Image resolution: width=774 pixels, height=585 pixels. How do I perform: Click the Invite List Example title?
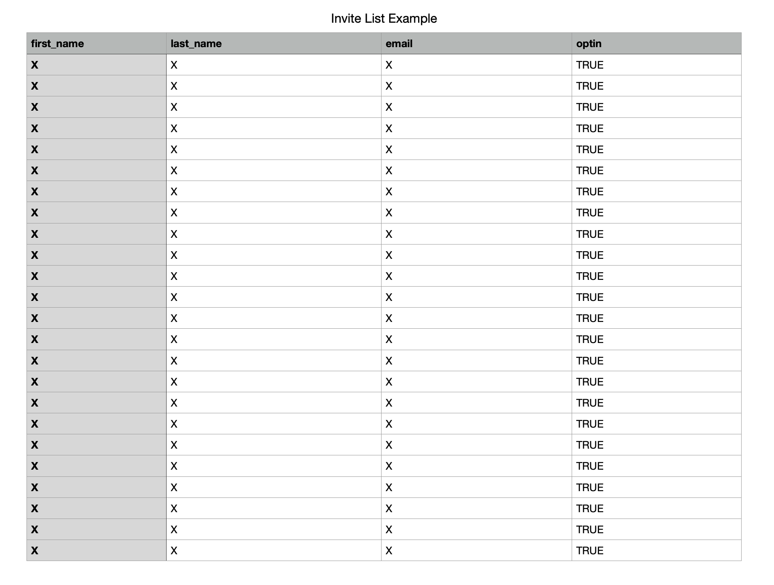click(384, 19)
